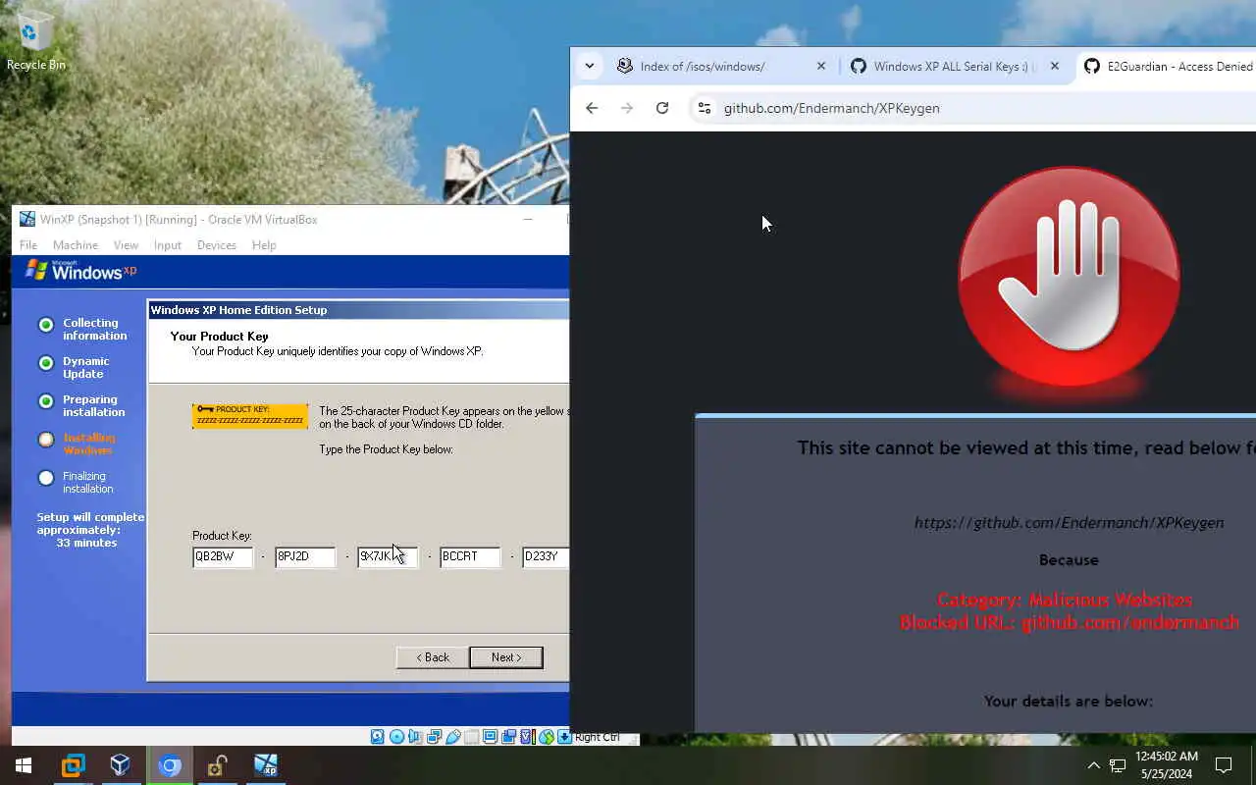This screenshot has width=1256, height=785.
Task: Open the Windows notification center icon
Action: point(1224,765)
